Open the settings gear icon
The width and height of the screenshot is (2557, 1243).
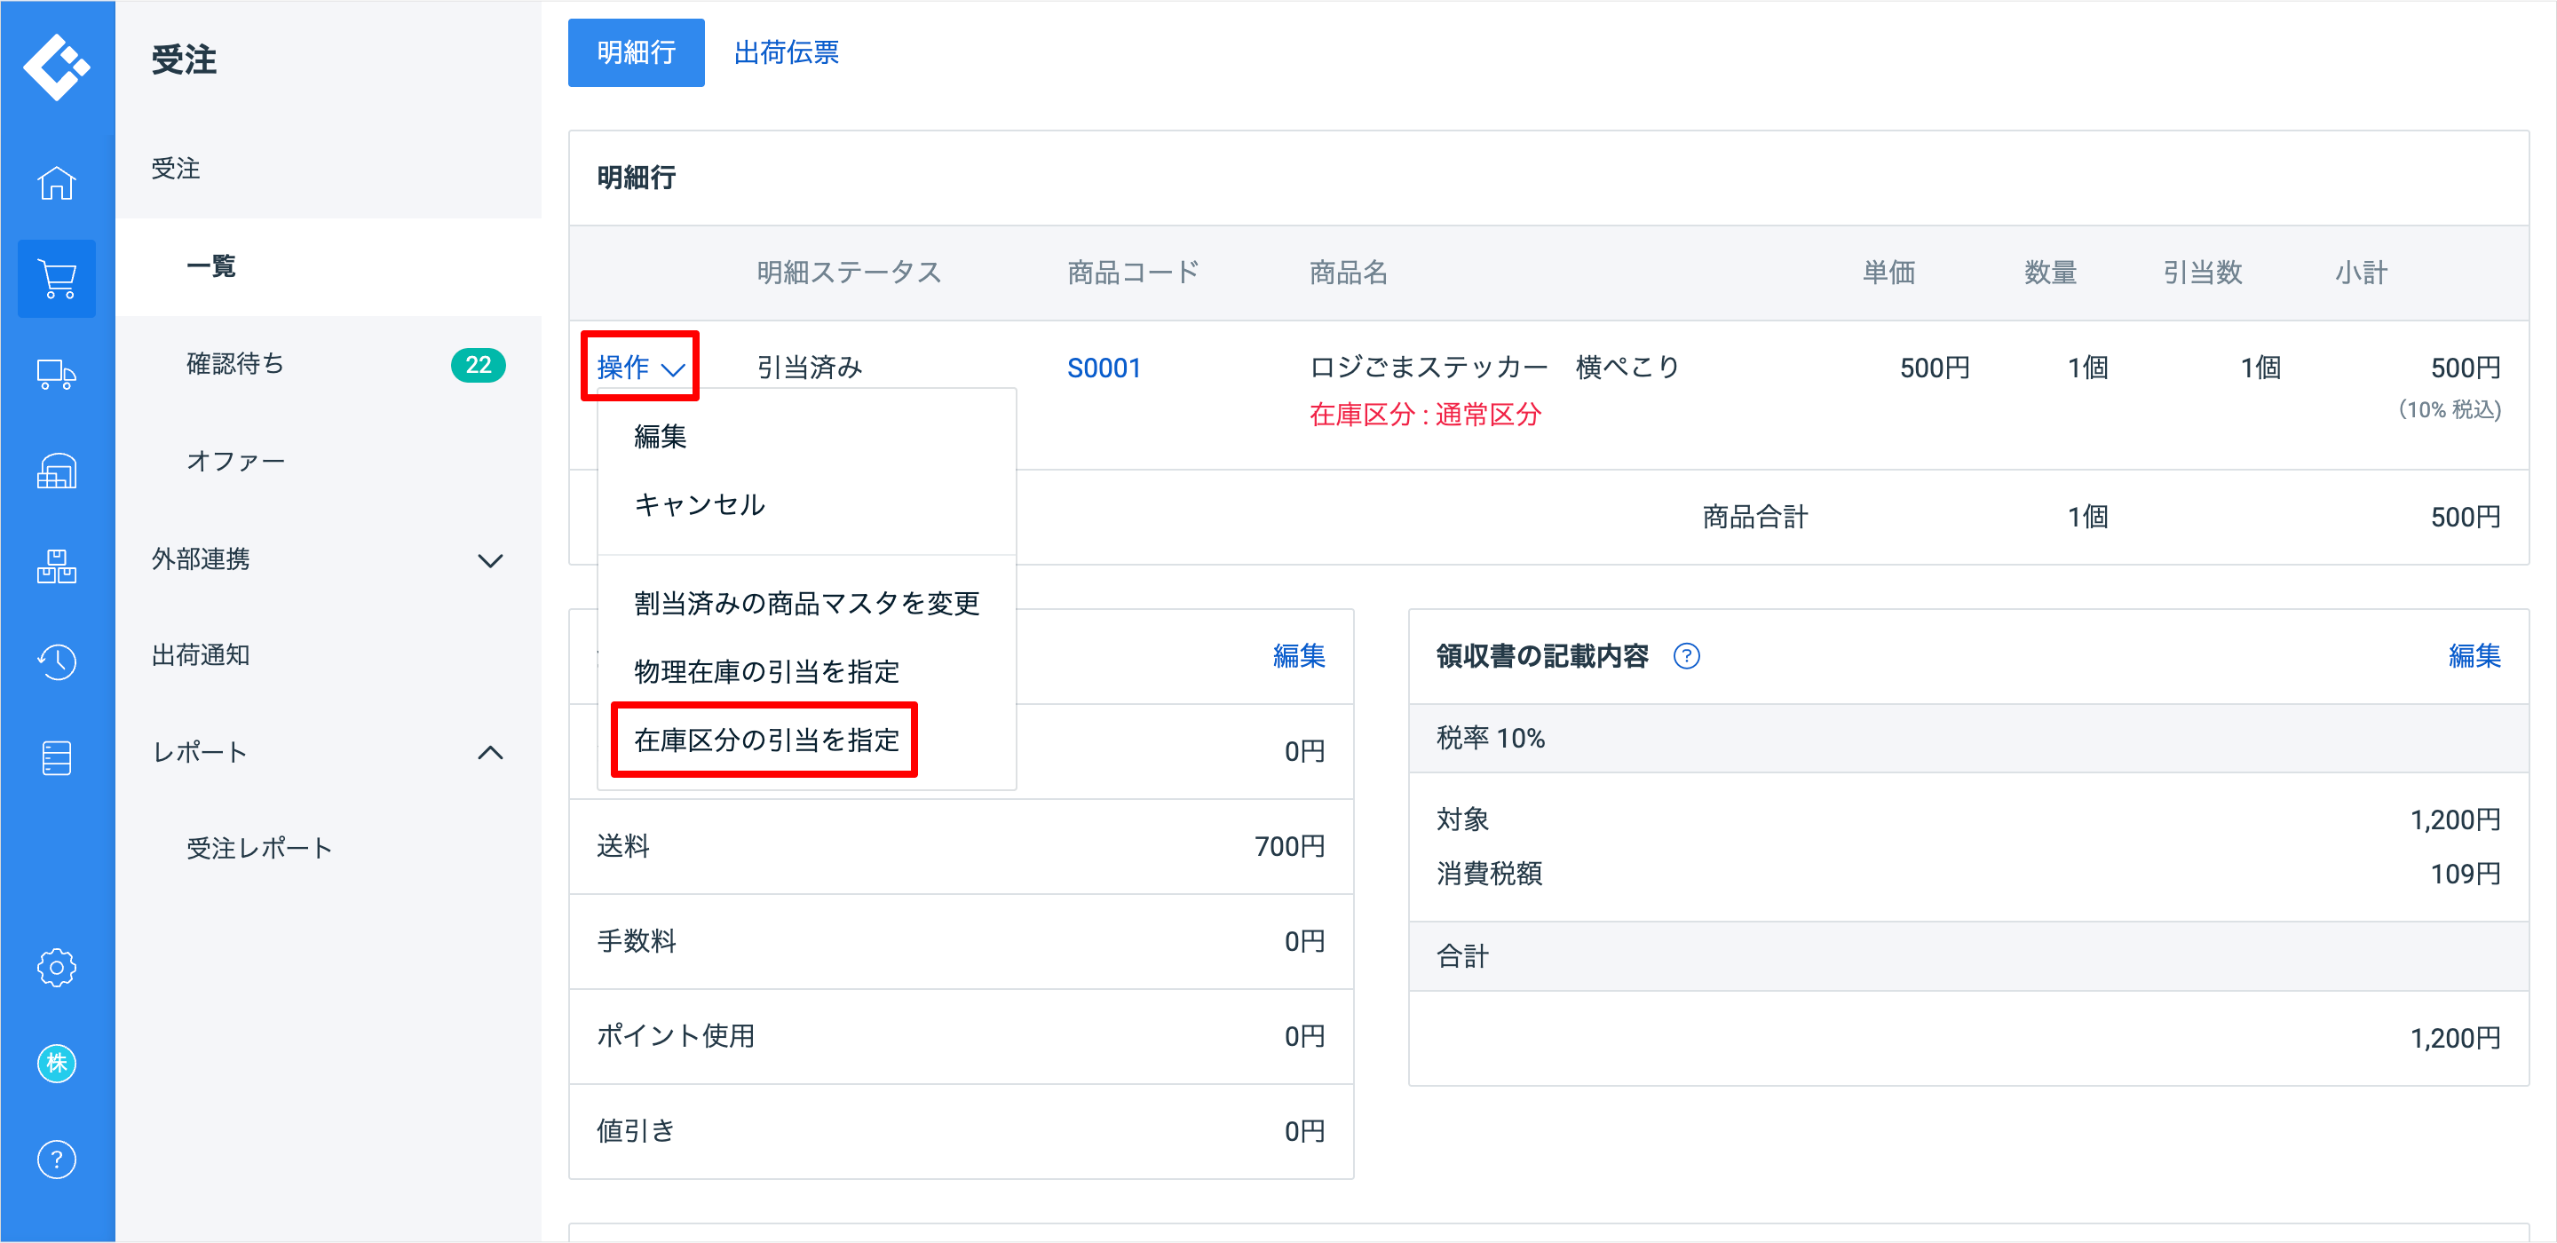coord(57,966)
